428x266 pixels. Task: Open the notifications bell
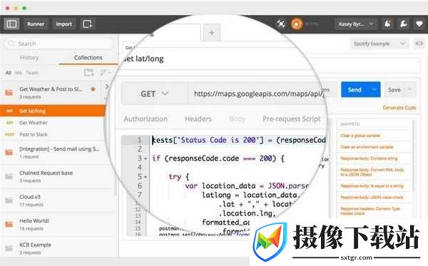click(387, 24)
